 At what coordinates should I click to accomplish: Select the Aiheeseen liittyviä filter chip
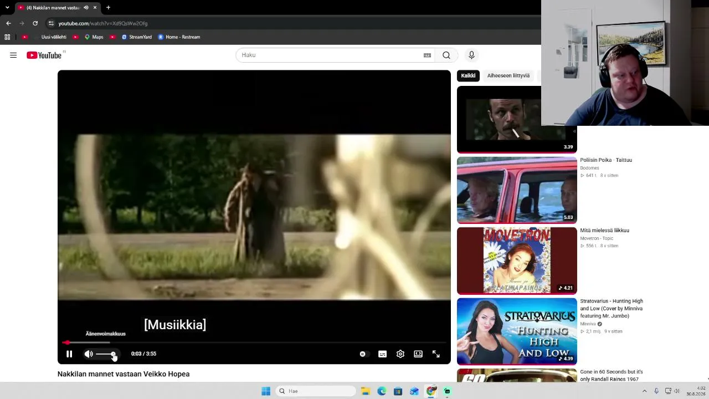point(508,75)
